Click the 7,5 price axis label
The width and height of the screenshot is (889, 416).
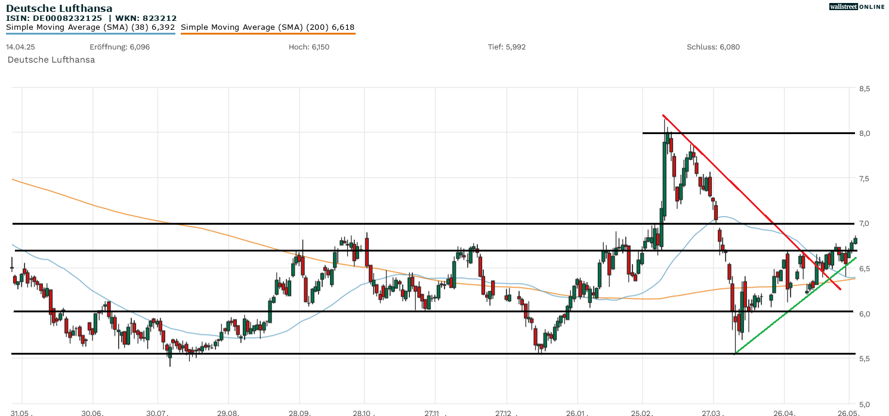pyautogui.click(x=864, y=179)
